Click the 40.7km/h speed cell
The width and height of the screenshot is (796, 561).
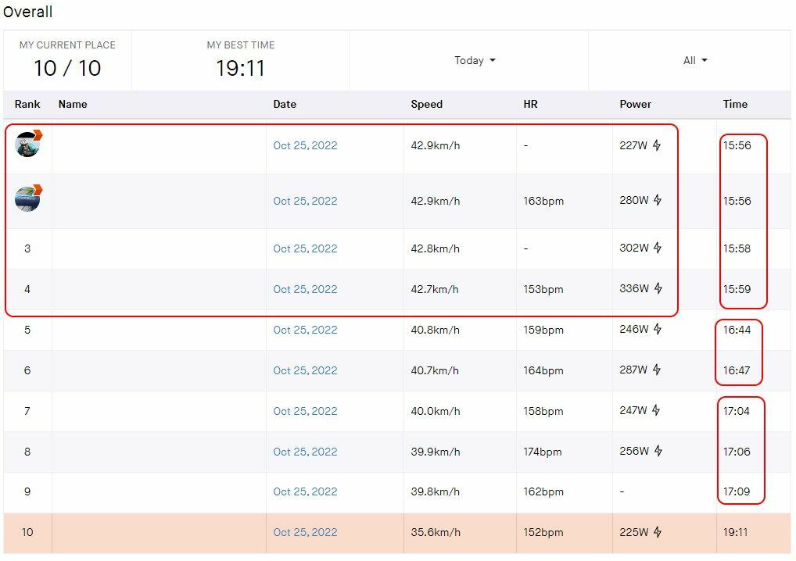(x=435, y=370)
